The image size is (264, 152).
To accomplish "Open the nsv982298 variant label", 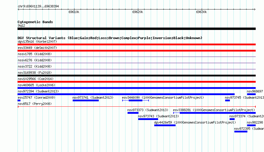I will [255, 122].
